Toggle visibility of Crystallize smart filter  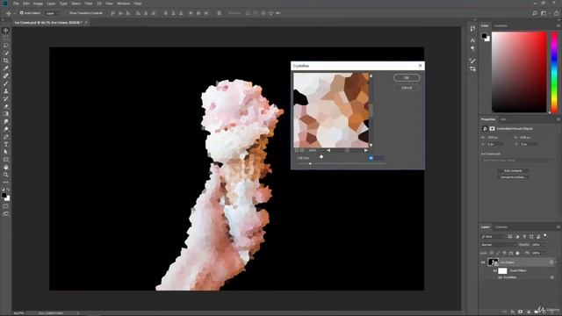(x=500, y=277)
